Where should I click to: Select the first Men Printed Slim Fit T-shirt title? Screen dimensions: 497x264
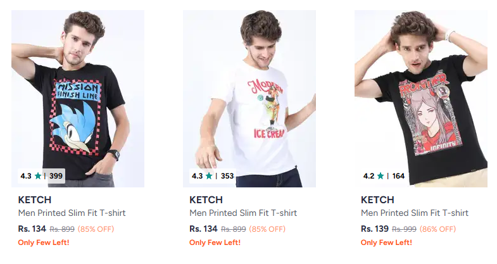tap(72, 213)
